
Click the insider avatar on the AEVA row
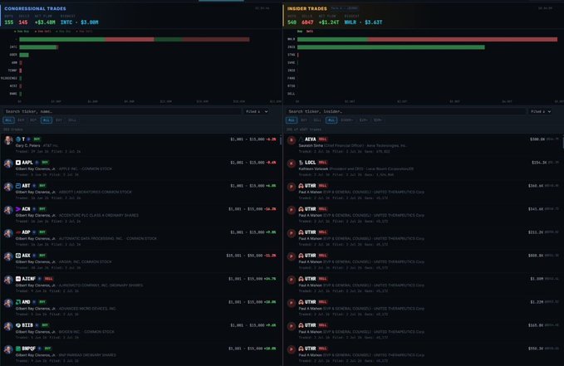coord(292,140)
